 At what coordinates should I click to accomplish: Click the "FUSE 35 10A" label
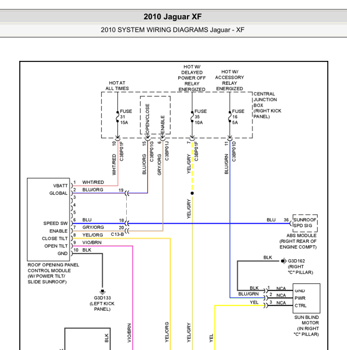tap(200, 116)
